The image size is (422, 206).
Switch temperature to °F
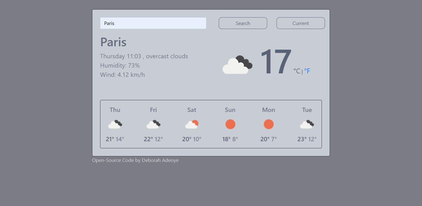(307, 71)
